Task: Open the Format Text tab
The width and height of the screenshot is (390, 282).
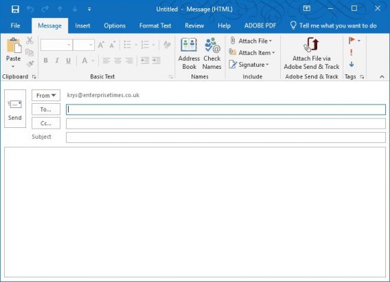Action: point(155,25)
